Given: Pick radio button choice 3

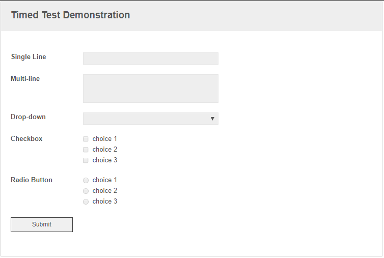Looking at the screenshot, I should click(86, 202).
